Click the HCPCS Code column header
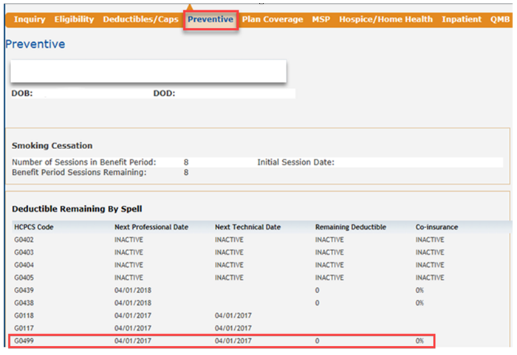 36,227
